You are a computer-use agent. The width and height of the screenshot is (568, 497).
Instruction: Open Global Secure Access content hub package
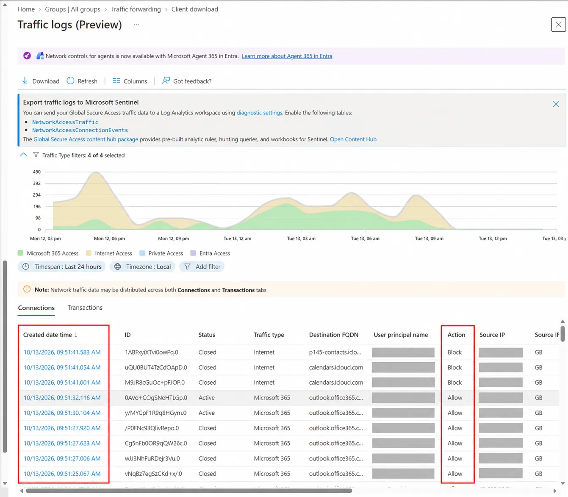point(86,139)
